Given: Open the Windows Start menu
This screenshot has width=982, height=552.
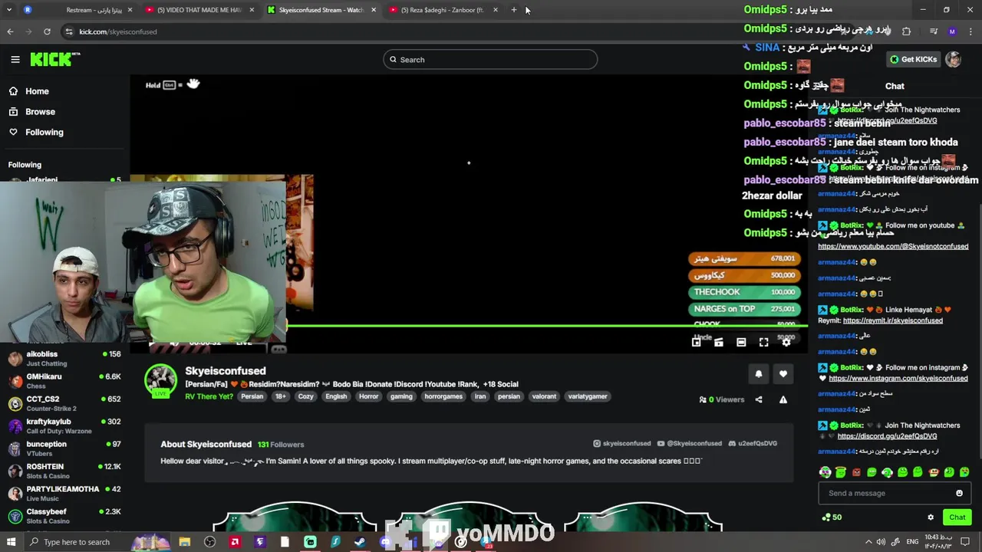Looking at the screenshot, I should (12, 542).
